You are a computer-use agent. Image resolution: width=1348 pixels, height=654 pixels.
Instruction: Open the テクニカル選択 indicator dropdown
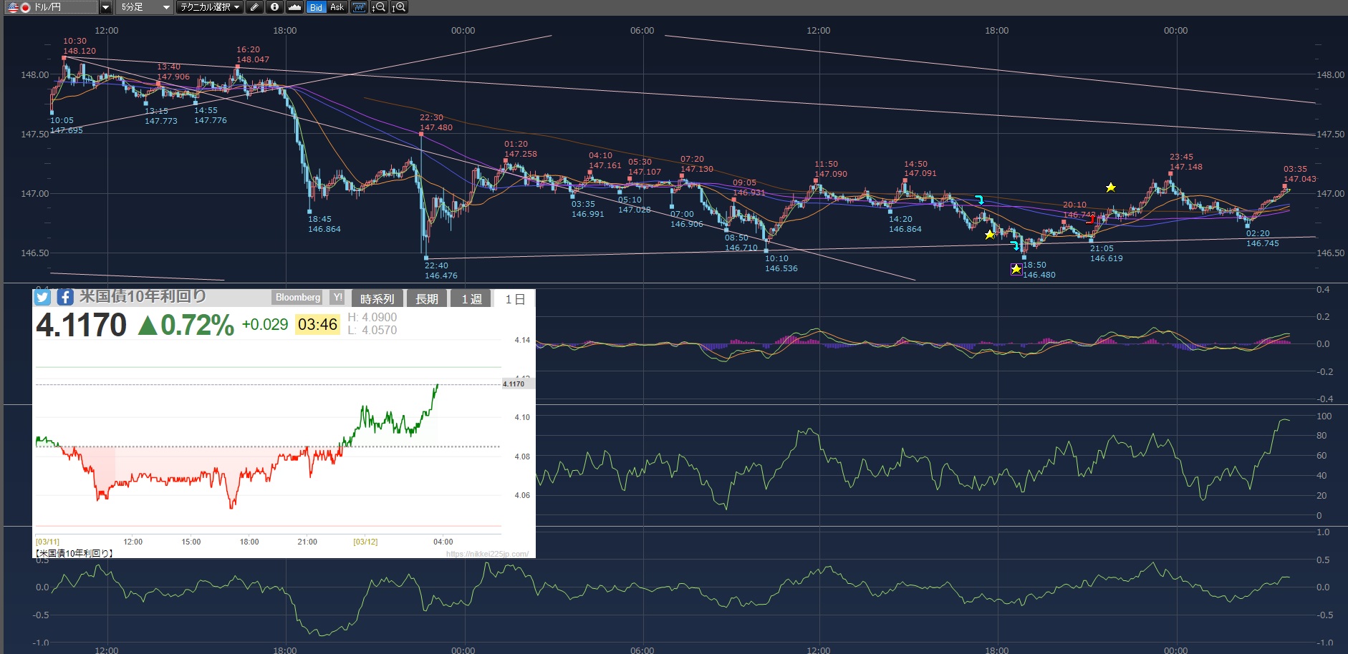210,7
